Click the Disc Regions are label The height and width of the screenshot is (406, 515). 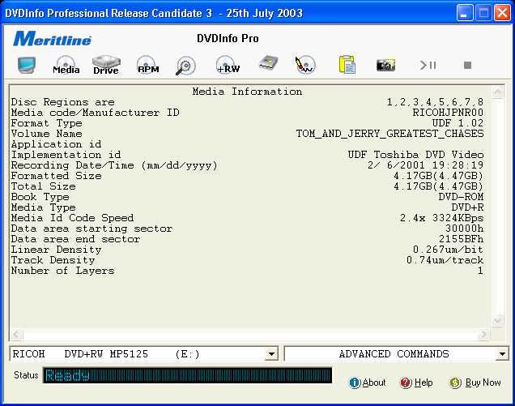tap(62, 102)
